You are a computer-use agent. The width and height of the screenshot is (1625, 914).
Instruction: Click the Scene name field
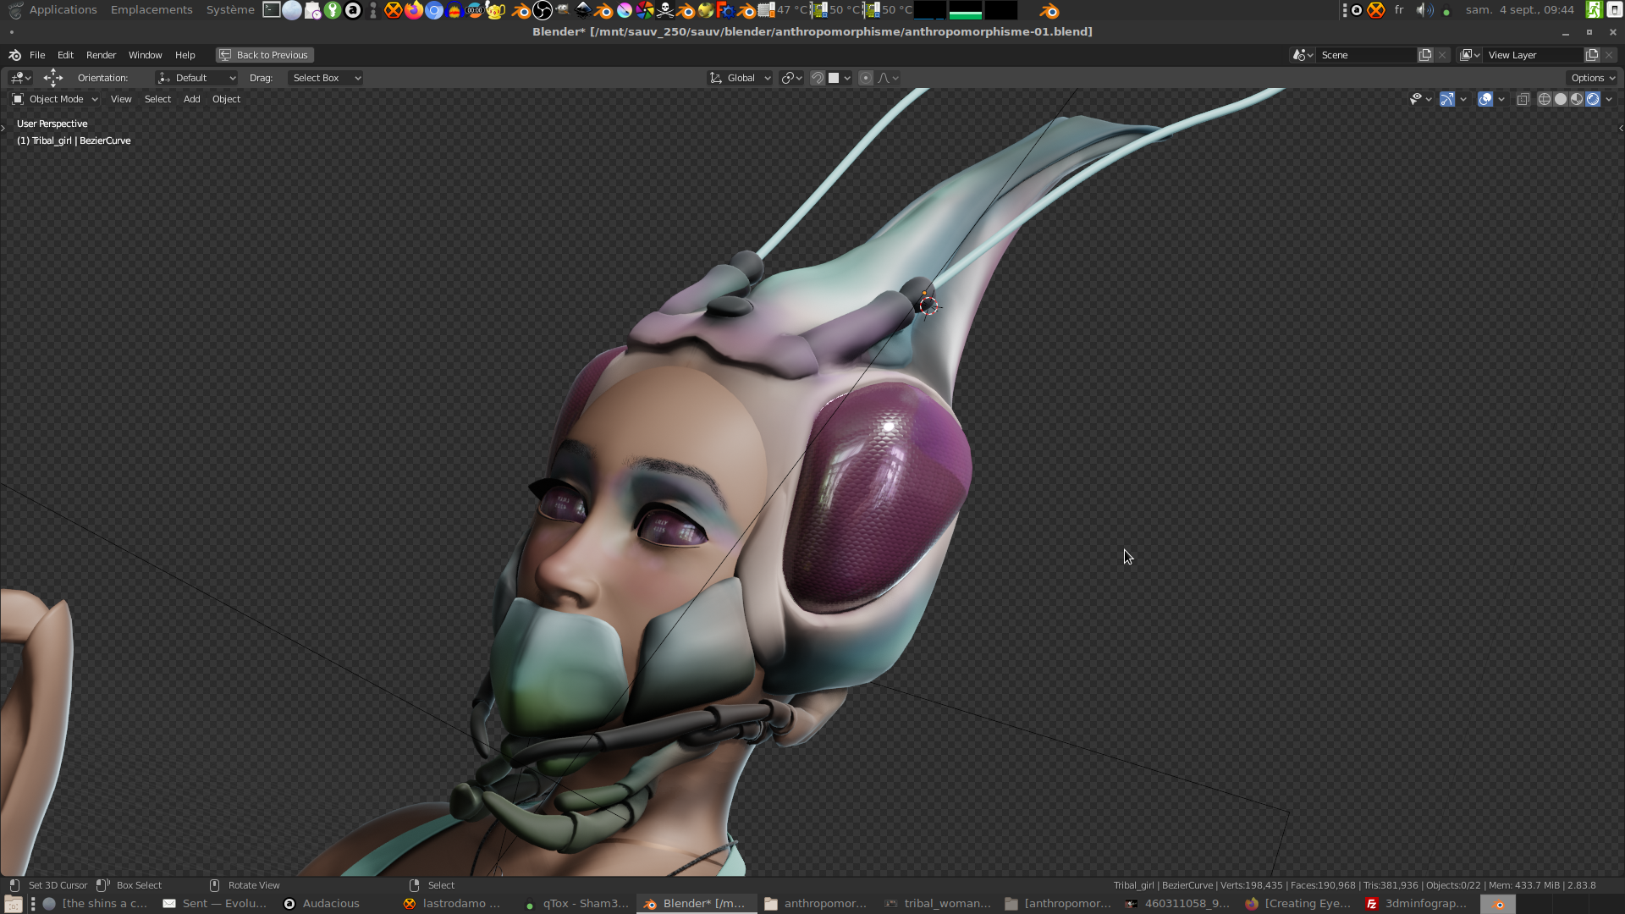(x=1367, y=55)
